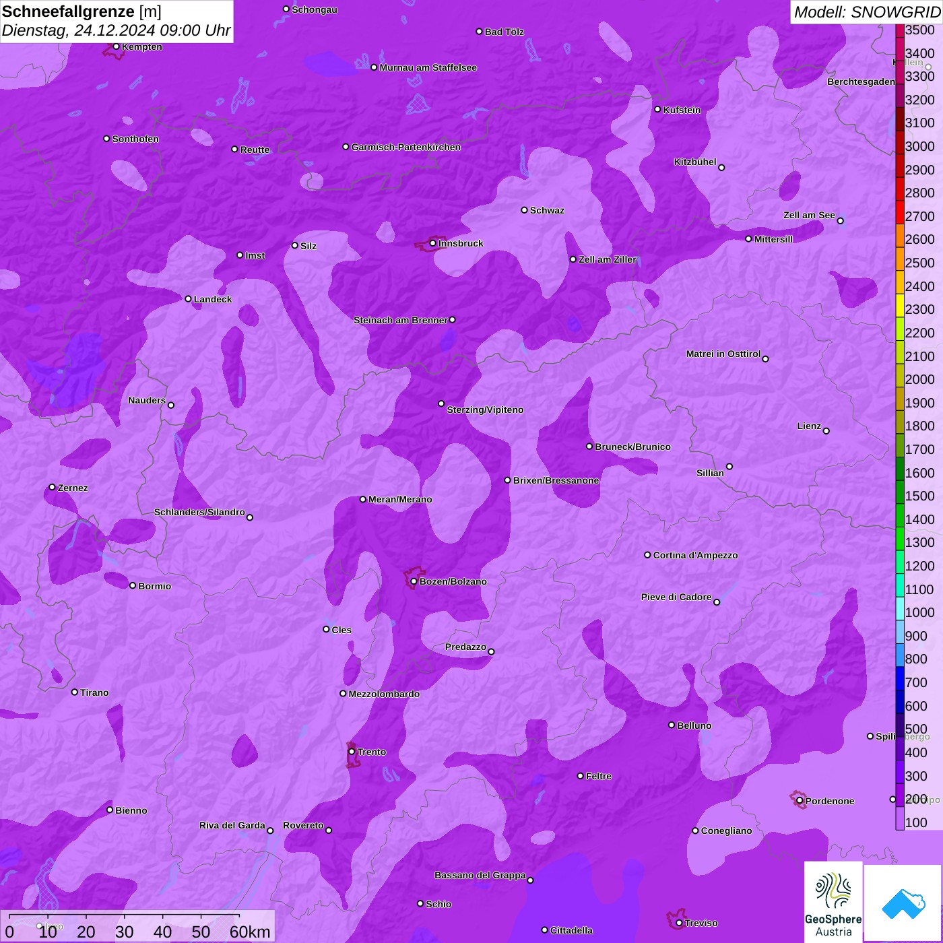Screen dimensions: 943x943
Task: Click the Zell am See marker dot
Action: point(840,221)
